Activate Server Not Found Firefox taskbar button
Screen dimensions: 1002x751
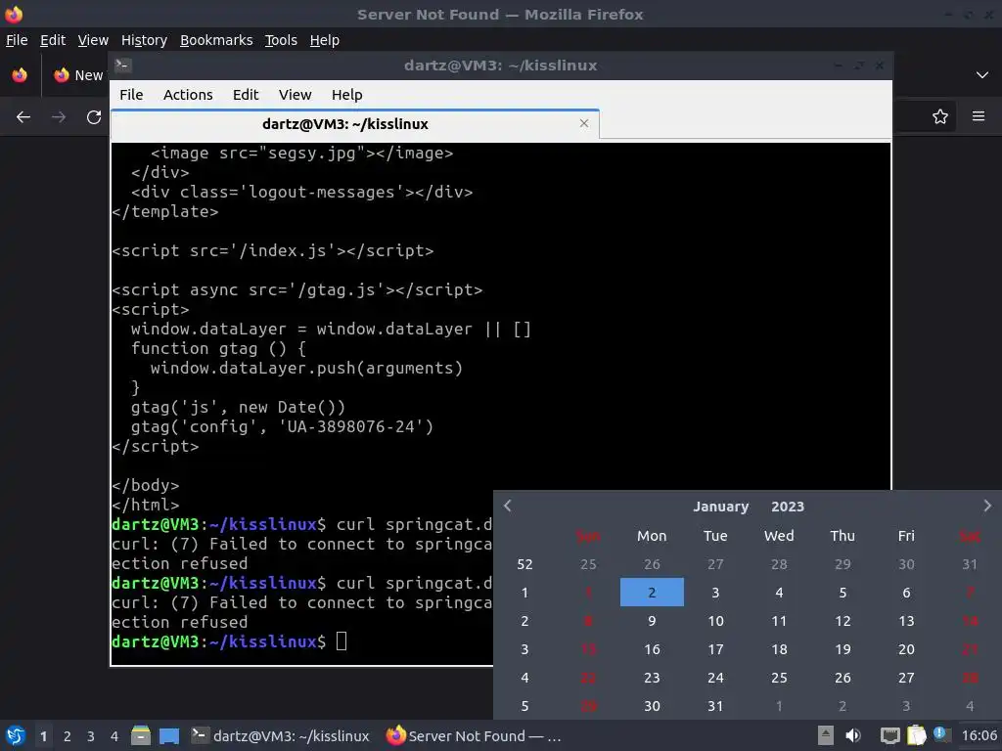click(475, 735)
